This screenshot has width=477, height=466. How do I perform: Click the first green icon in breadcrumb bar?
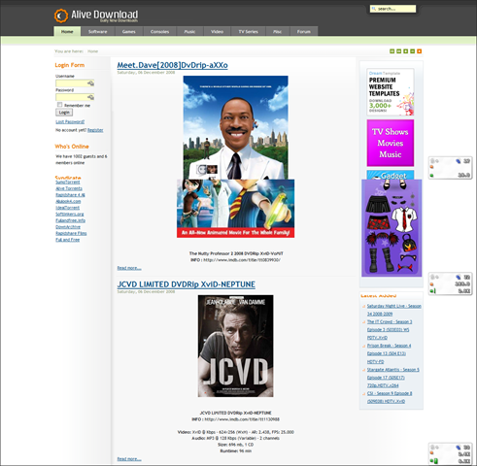pos(392,51)
